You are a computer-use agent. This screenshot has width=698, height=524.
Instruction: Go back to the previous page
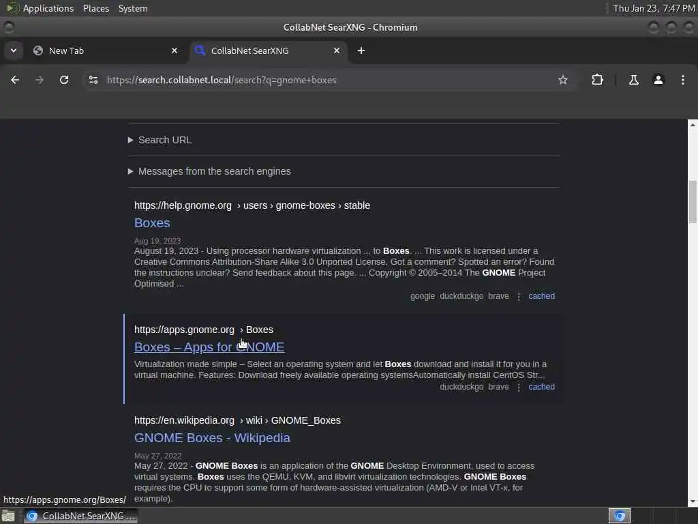point(15,80)
